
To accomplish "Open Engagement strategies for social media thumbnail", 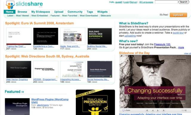I will tap(46, 69).
